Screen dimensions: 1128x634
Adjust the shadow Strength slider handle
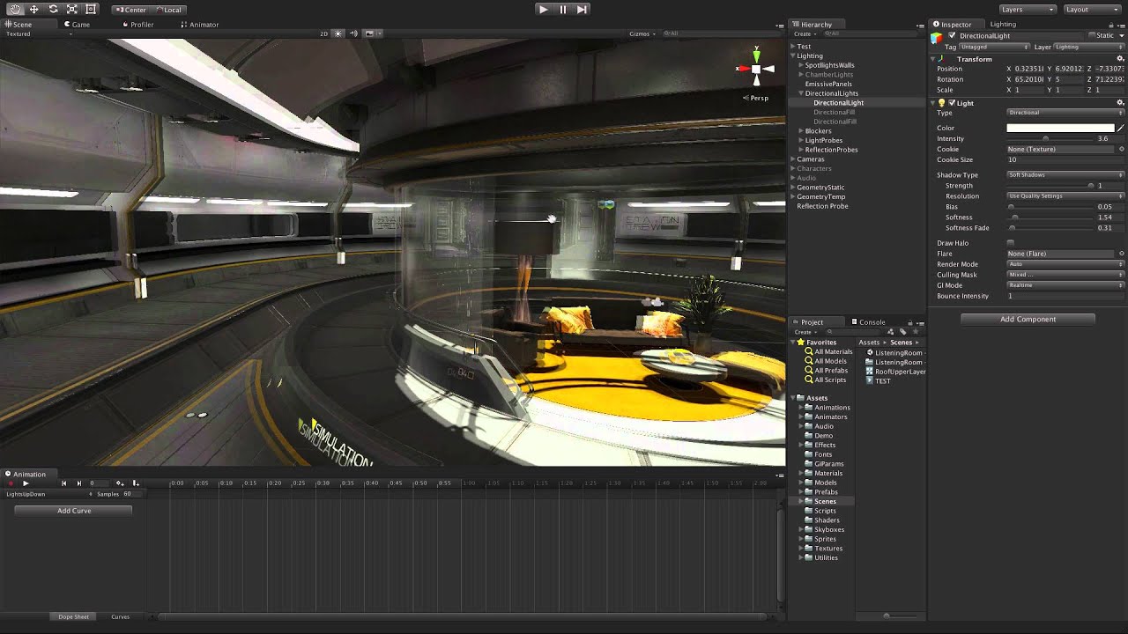[x=1090, y=186]
